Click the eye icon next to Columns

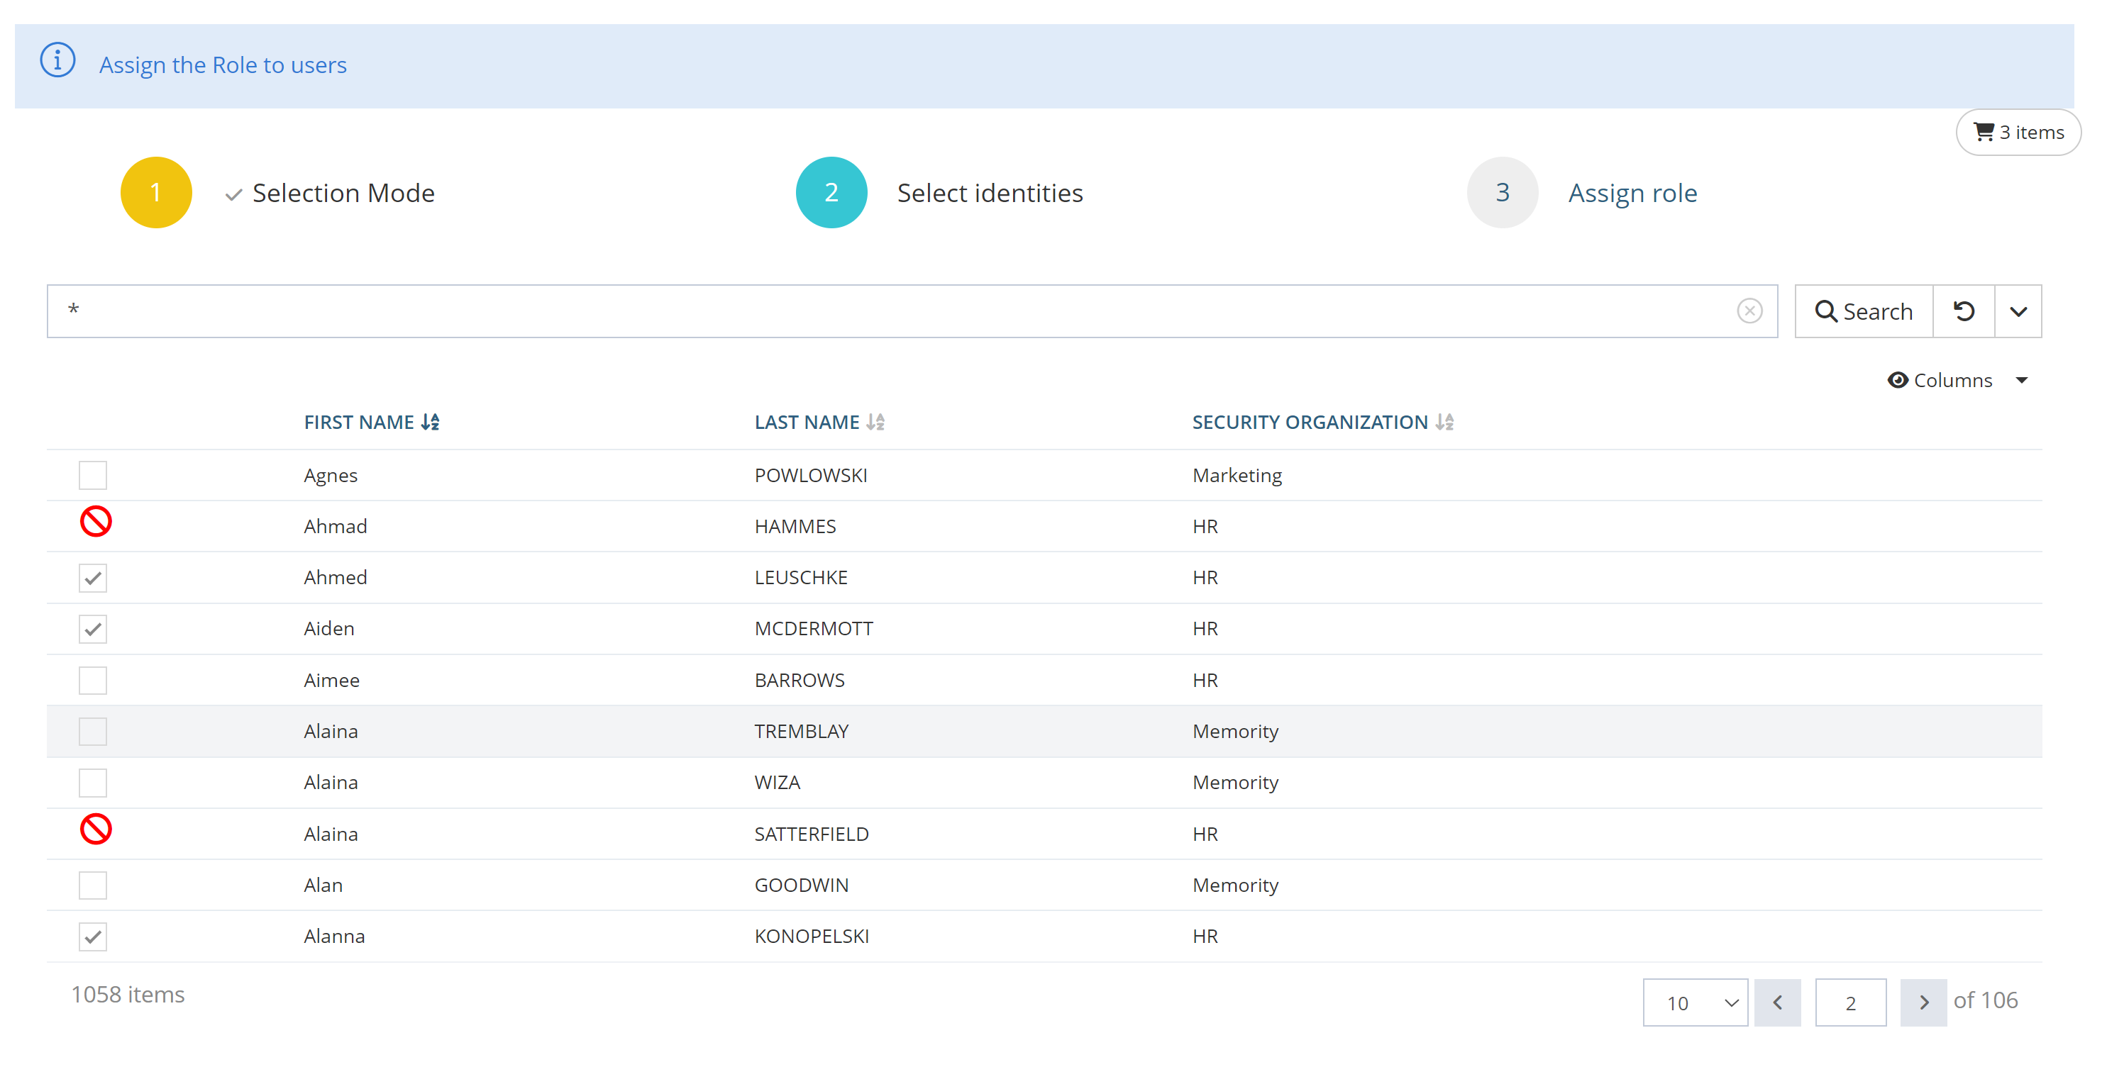coord(1898,380)
